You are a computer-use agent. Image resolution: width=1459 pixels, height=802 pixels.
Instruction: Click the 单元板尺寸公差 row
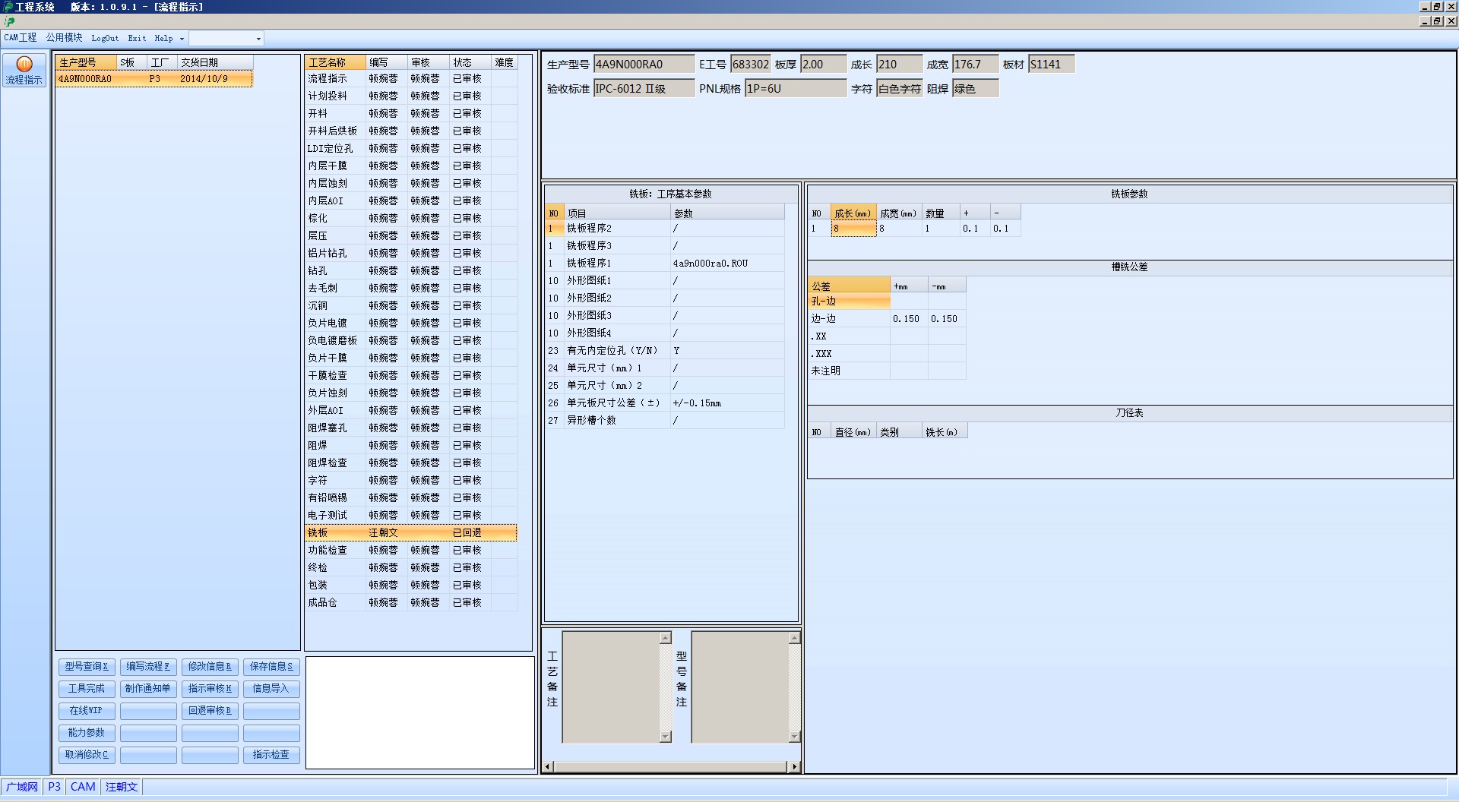(665, 403)
